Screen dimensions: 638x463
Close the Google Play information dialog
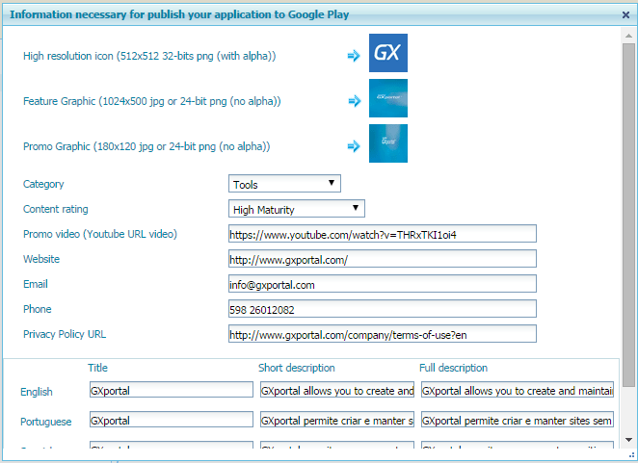[623, 14]
